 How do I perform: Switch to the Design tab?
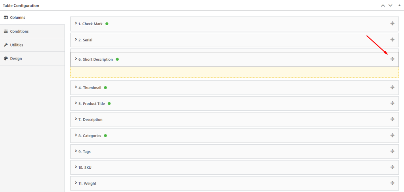tap(16, 58)
